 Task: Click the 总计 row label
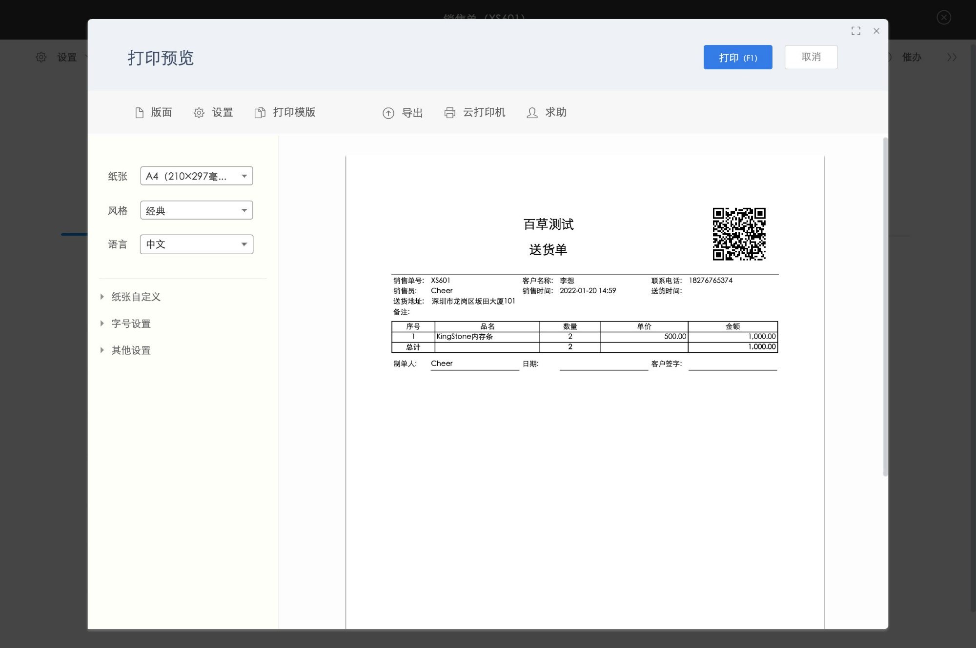[x=413, y=347]
